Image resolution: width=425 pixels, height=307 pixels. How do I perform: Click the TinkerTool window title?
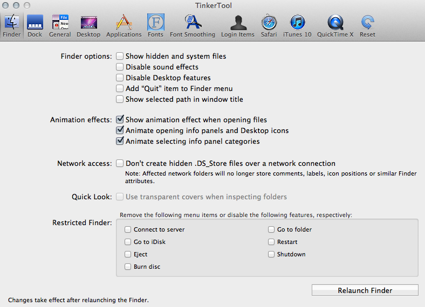click(x=214, y=5)
